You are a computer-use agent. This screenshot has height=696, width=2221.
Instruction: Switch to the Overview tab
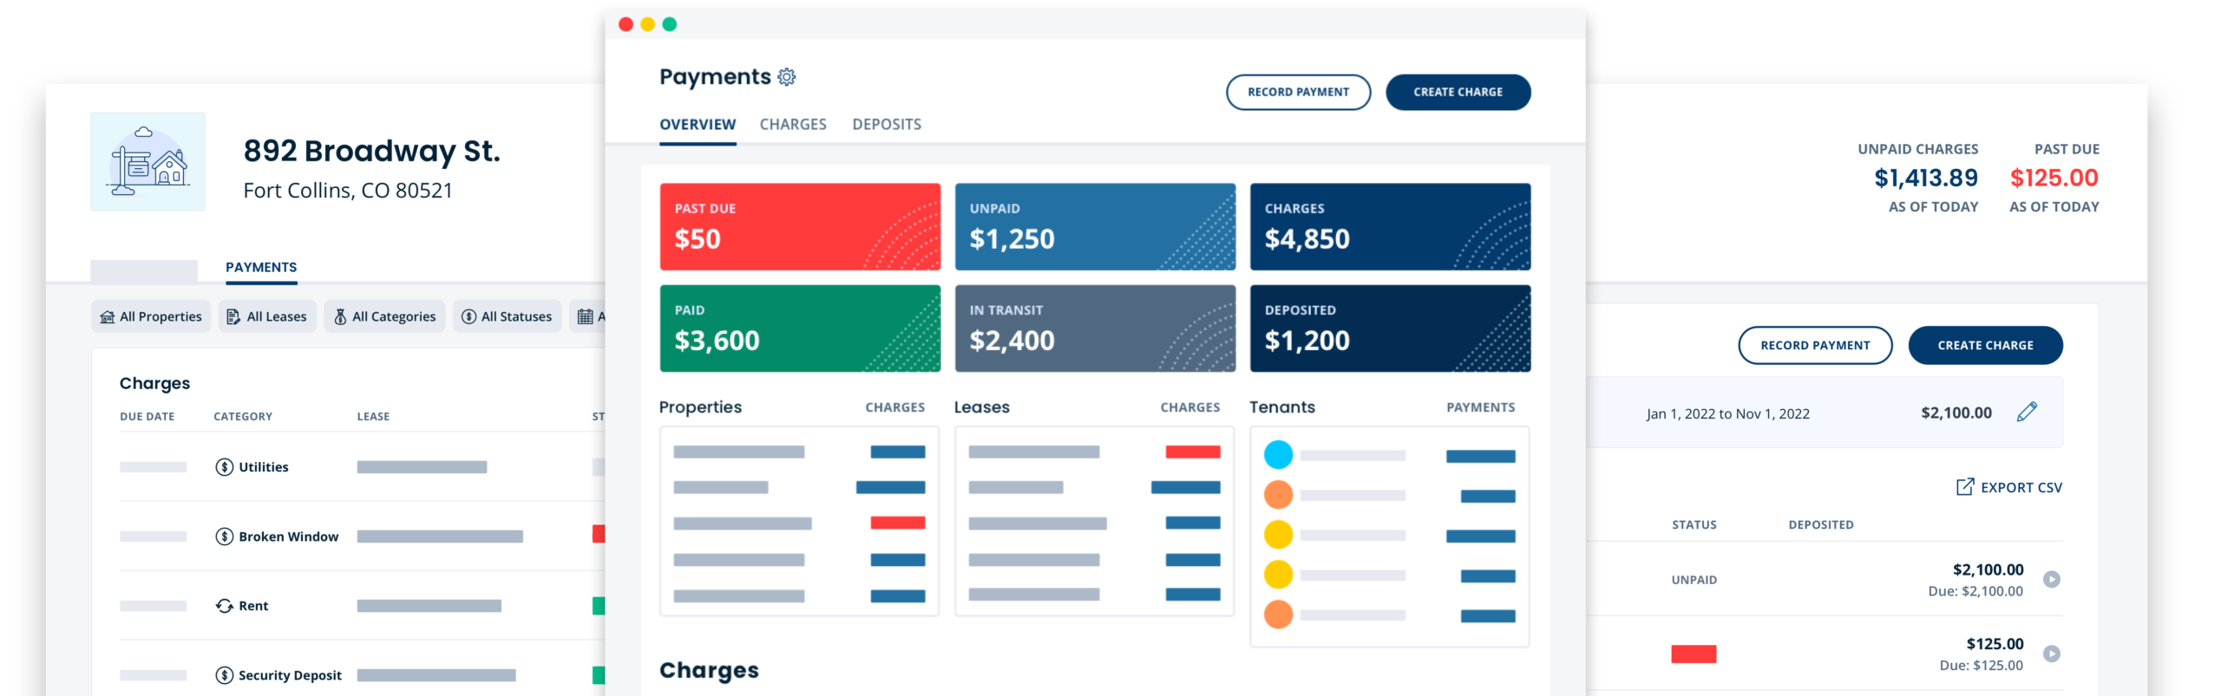[698, 125]
